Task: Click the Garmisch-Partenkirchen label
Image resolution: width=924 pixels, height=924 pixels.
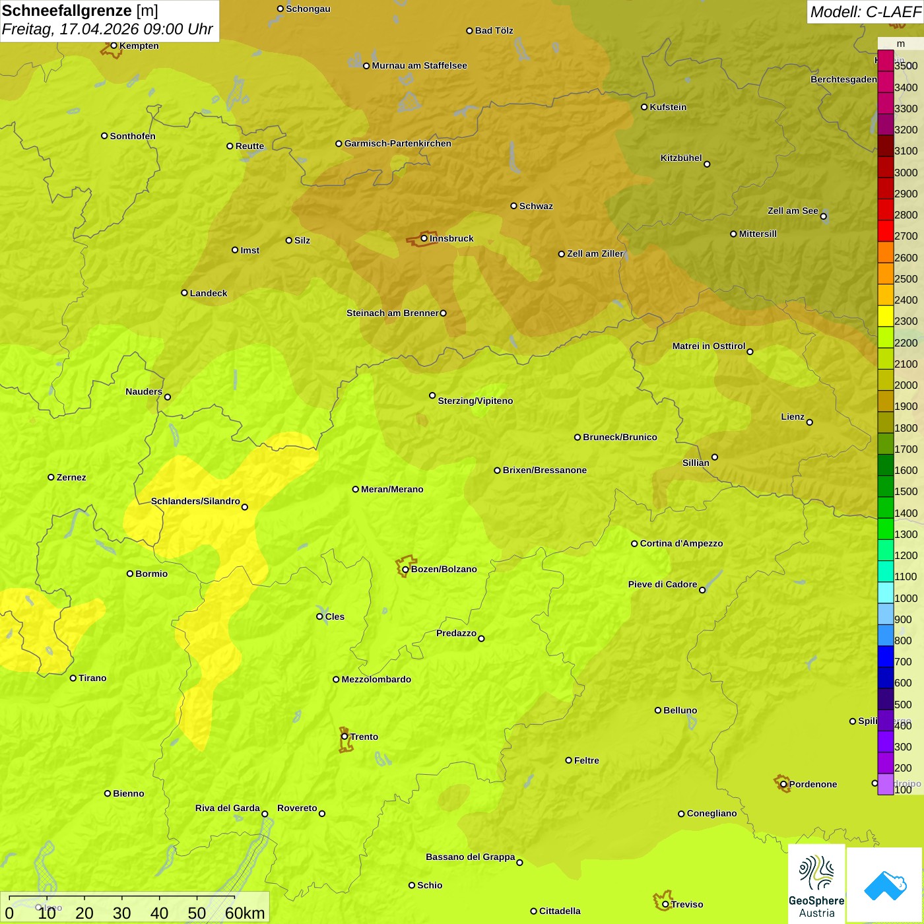Action: pyautogui.click(x=398, y=143)
